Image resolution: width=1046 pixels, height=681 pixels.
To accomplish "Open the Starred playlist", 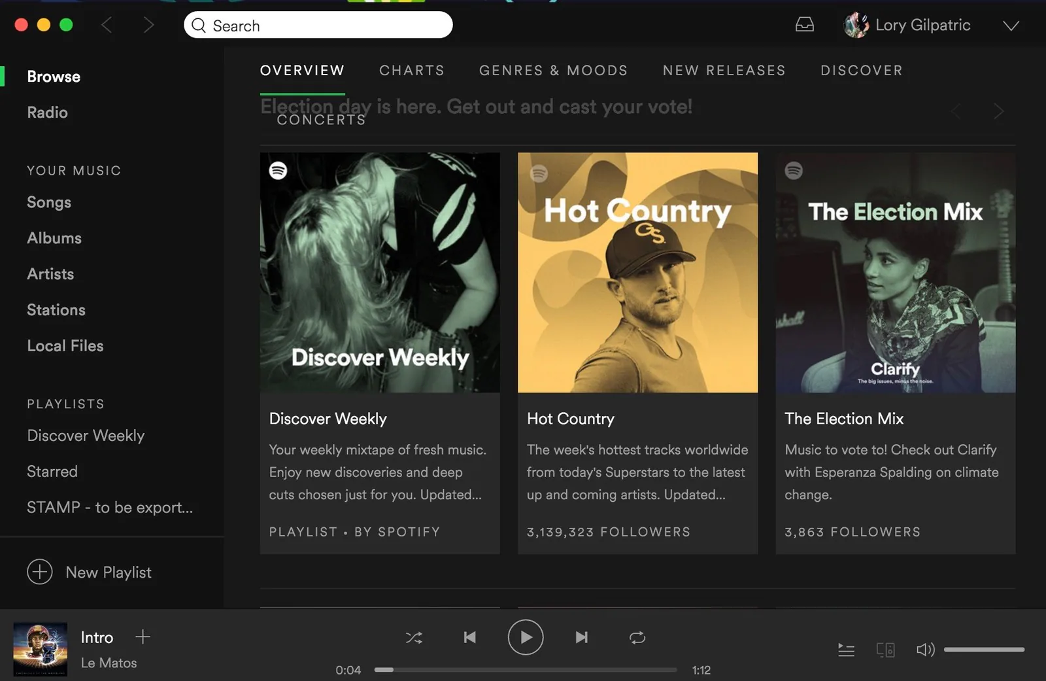I will pos(52,472).
